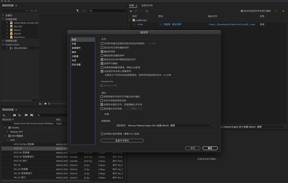Expand the Wraptor DCP preset group
The width and height of the screenshot is (288, 183).
pos(7,132)
